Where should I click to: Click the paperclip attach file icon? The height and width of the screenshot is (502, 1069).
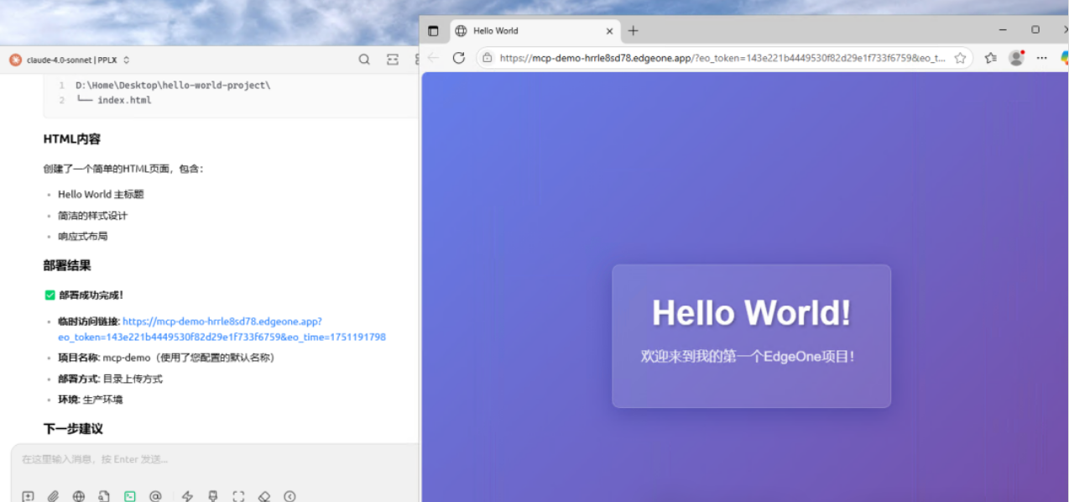click(x=53, y=496)
